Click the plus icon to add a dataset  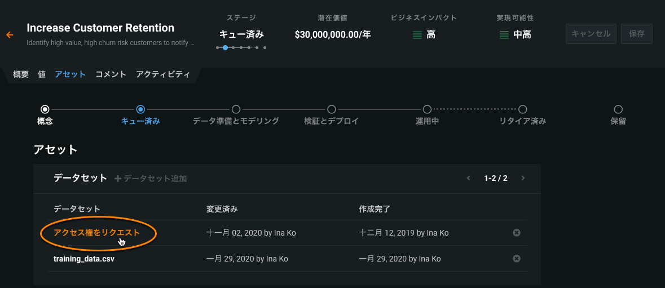click(x=118, y=179)
